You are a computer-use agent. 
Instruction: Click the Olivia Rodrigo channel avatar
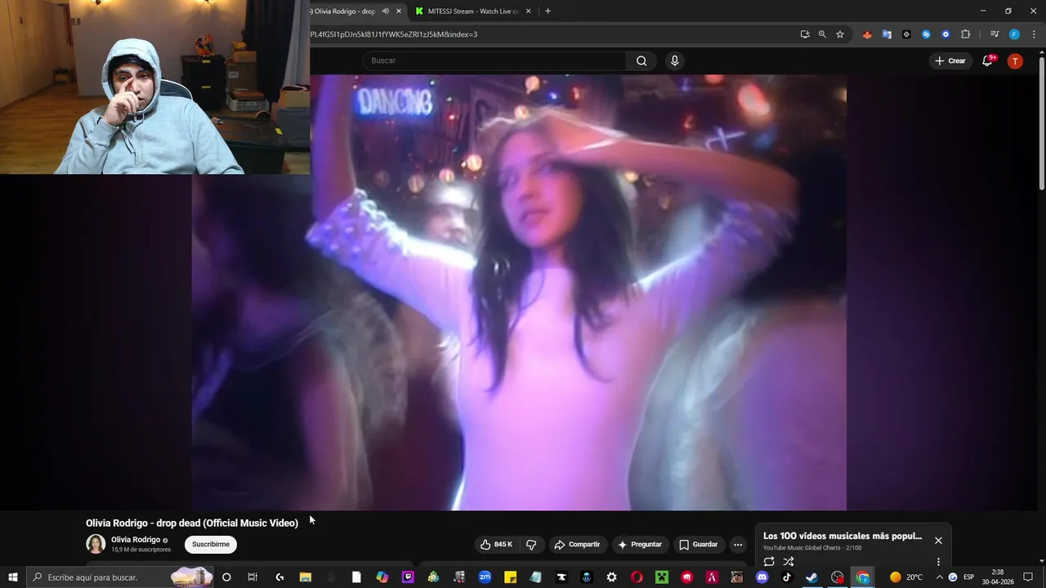96,544
